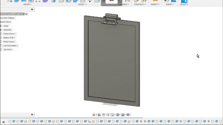Collapse the browser panel using its dot button
This screenshot has width=223, height=125.
coord(32,9)
